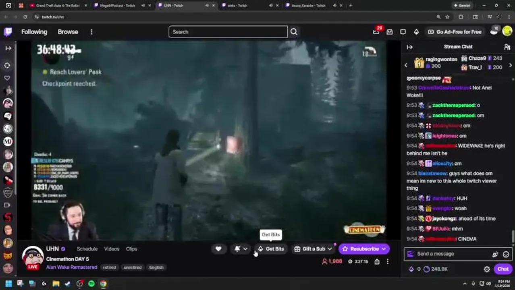
Task: Click the chat scrollbar
Action: pyautogui.click(x=513, y=236)
